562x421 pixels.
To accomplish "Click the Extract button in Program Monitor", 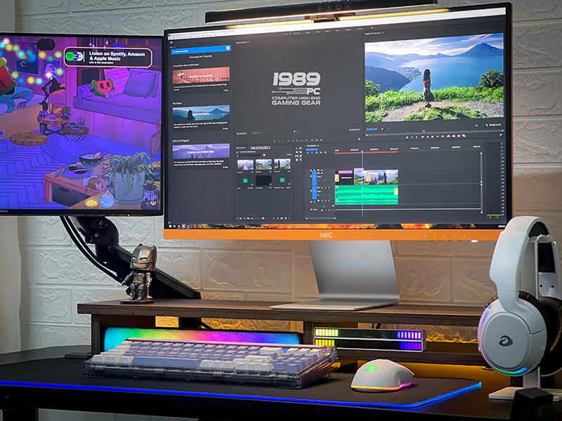I will [x=453, y=136].
